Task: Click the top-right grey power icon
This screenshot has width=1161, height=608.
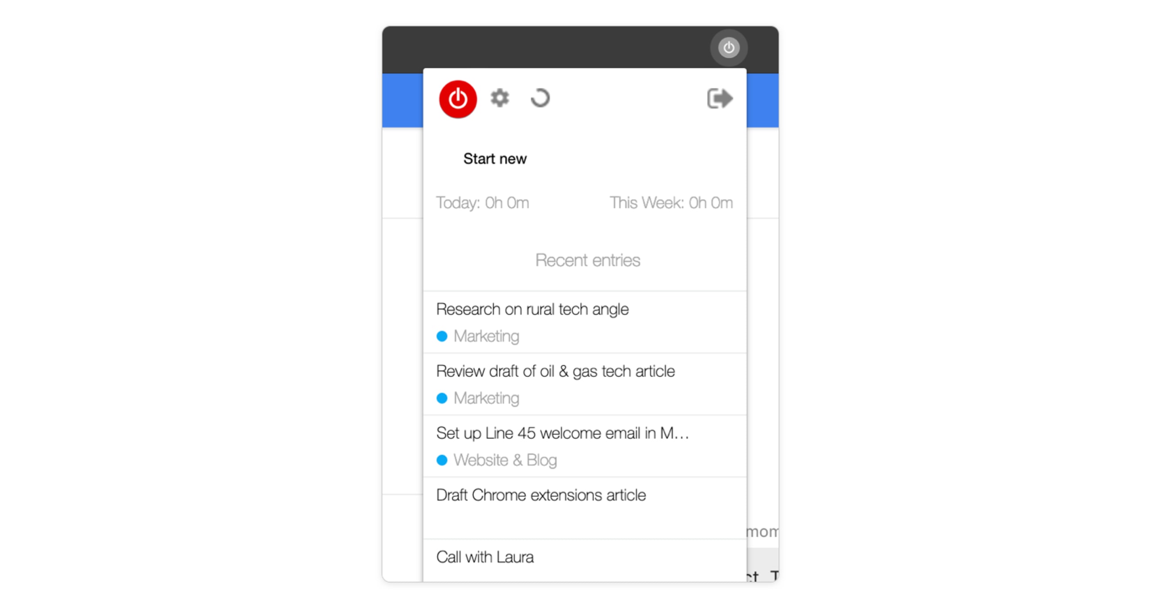Action: click(x=727, y=48)
